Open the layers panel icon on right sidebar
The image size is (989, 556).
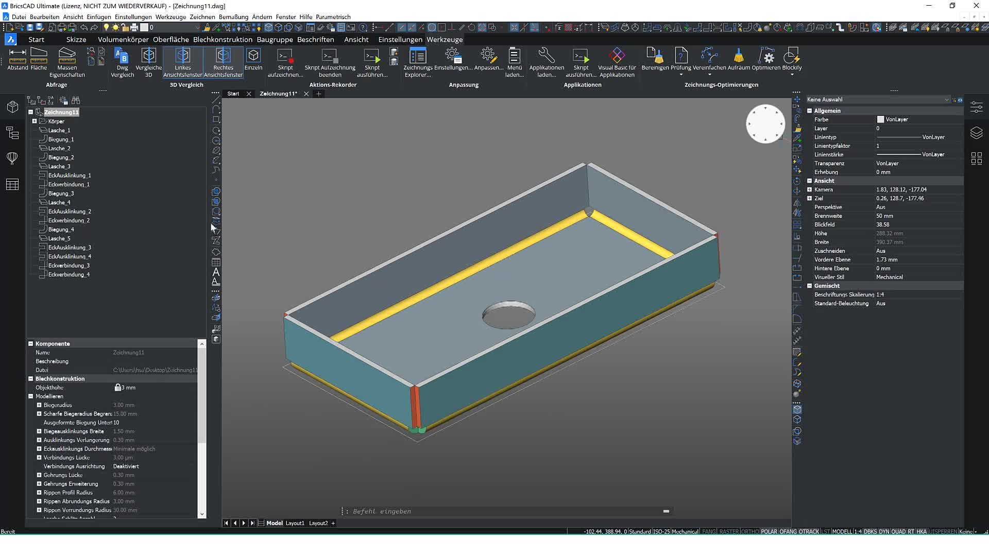point(976,133)
